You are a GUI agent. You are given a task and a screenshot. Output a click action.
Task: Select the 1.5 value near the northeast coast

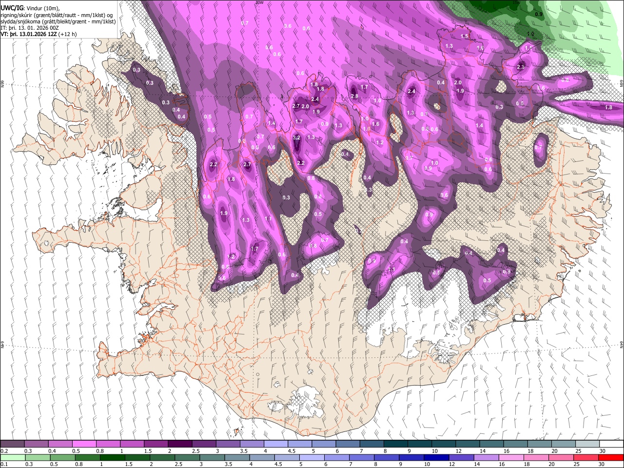coord(464,37)
